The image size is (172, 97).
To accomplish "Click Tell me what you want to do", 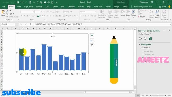I will (x=142, y=6).
